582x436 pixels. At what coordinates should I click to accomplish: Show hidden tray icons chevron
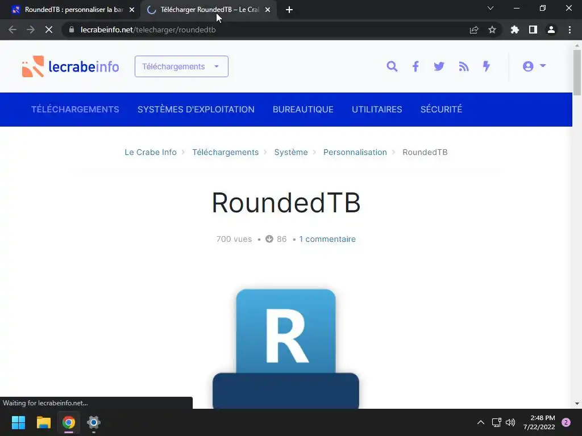[481, 422]
